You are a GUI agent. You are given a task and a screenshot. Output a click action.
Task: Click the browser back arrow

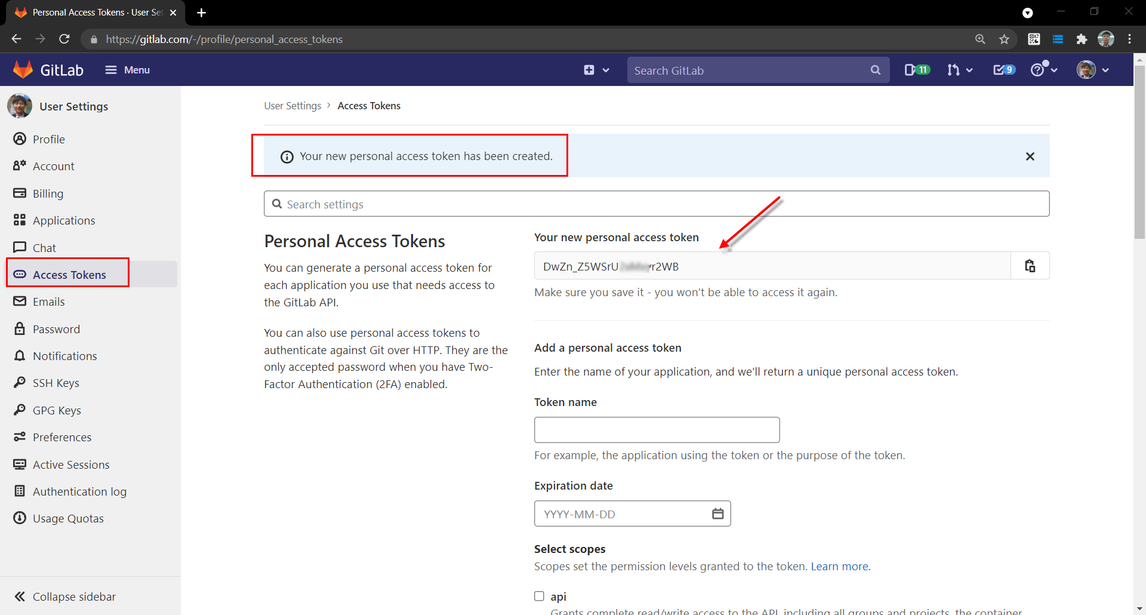(16, 39)
